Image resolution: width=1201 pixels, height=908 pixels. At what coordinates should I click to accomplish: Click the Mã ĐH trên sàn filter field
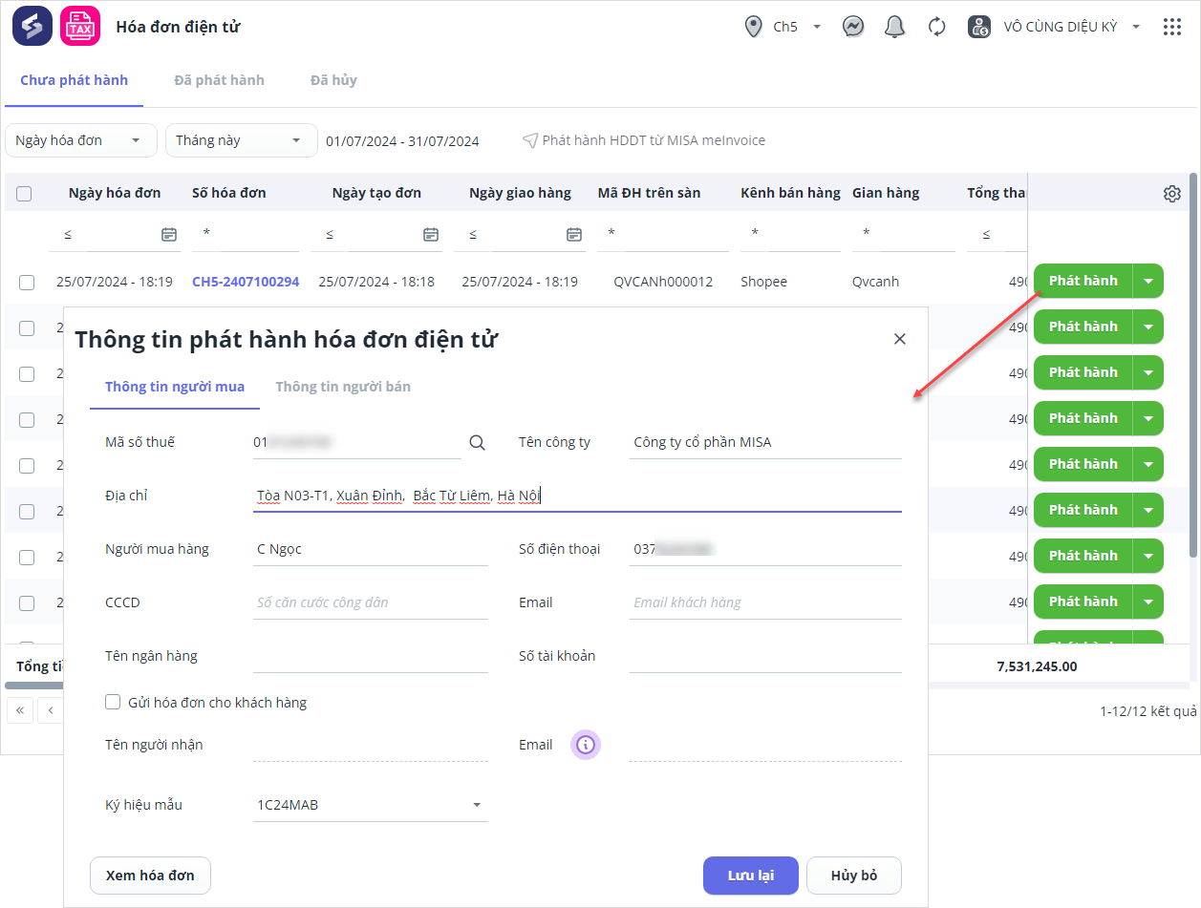663,234
